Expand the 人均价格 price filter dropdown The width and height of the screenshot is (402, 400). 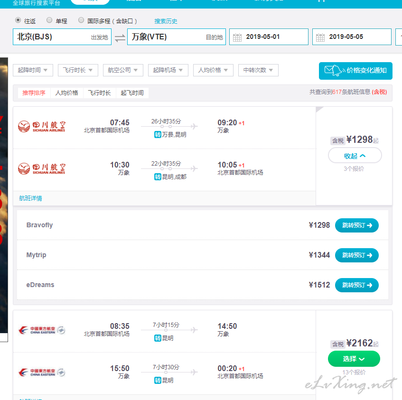pos(213,70)
